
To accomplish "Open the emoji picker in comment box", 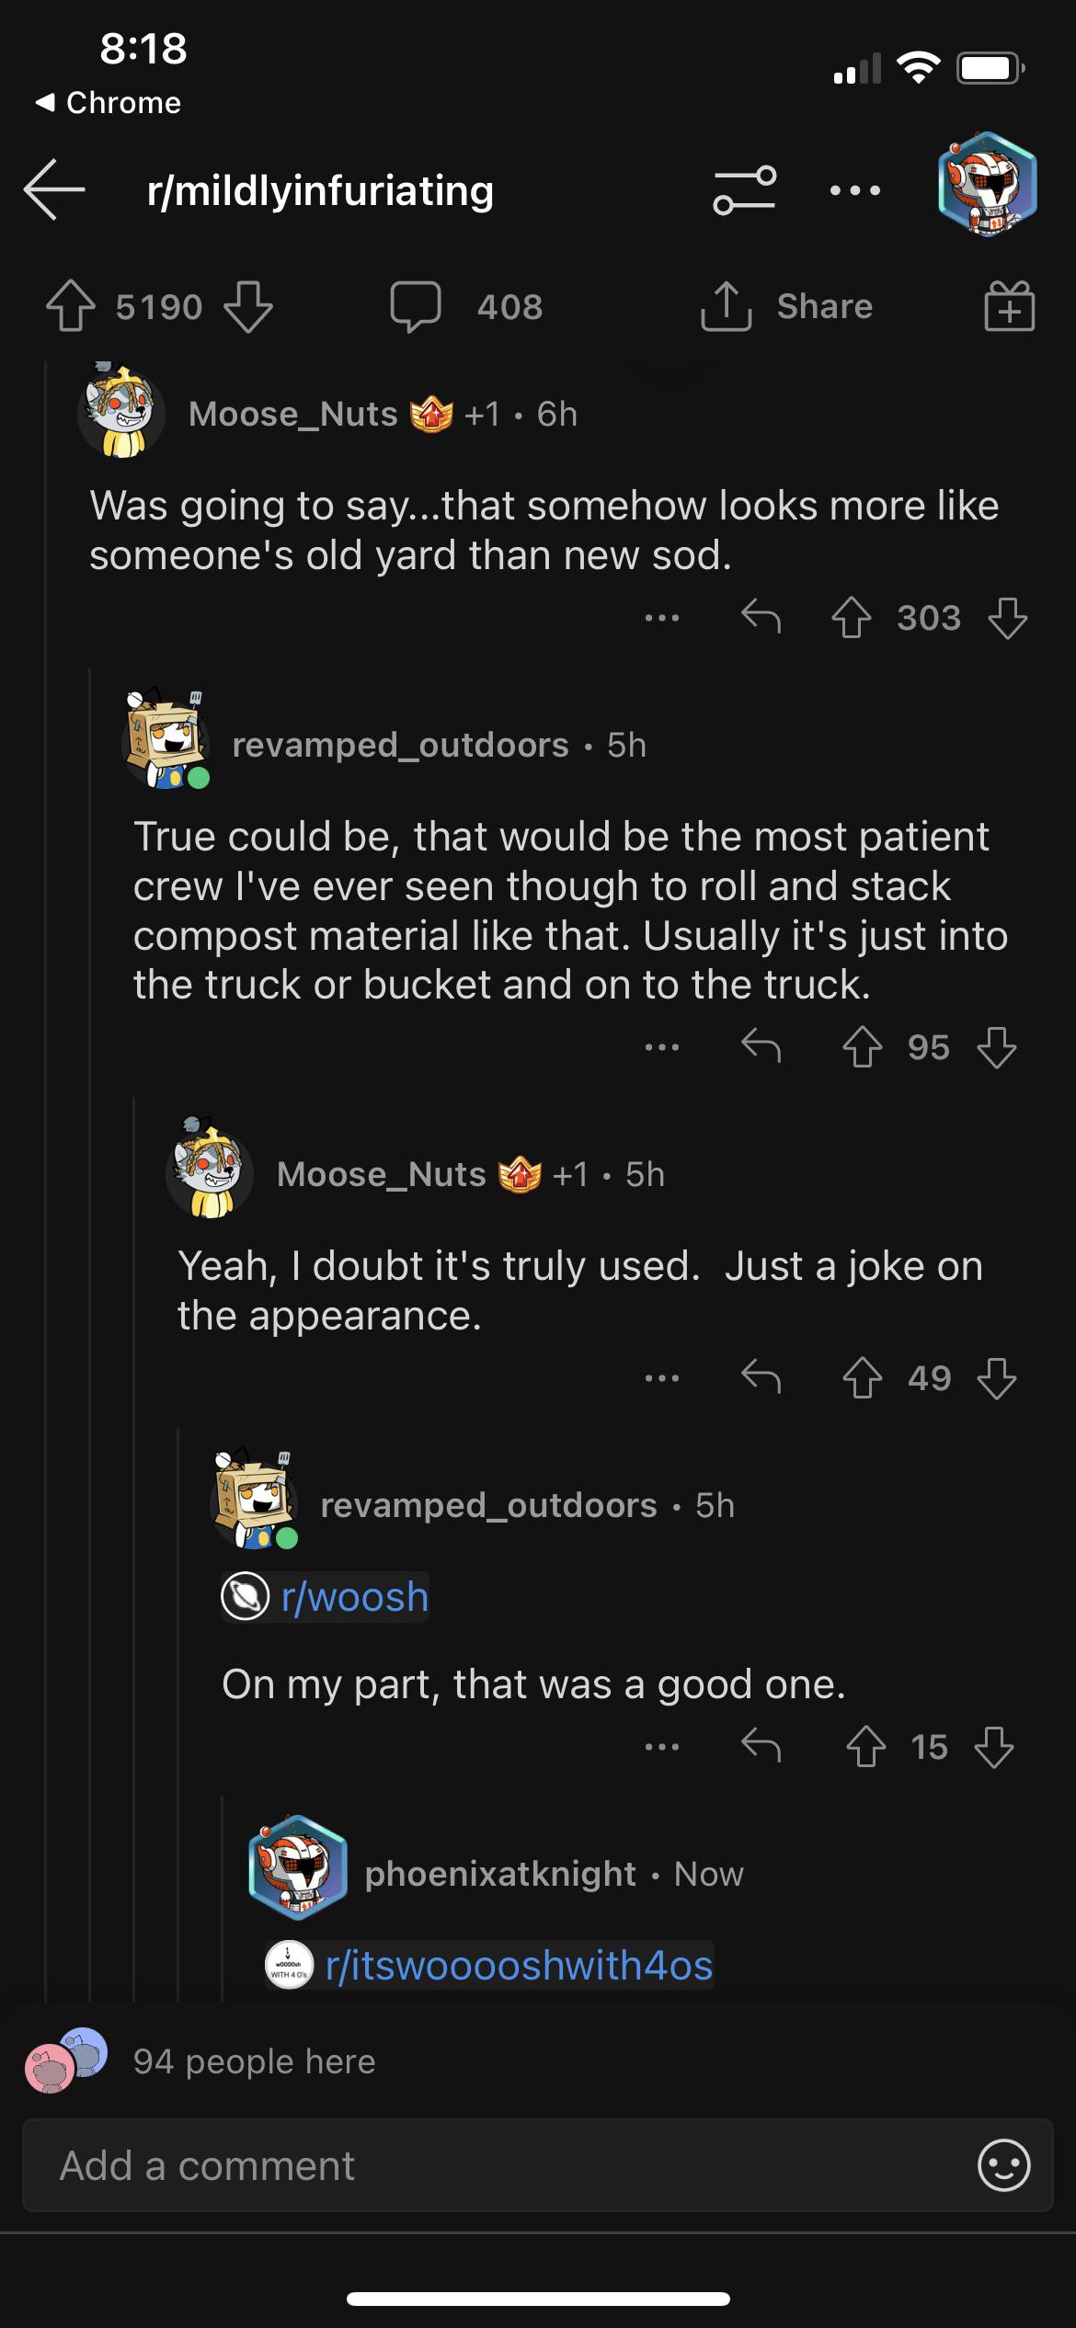I will tap(1003, 2165).
